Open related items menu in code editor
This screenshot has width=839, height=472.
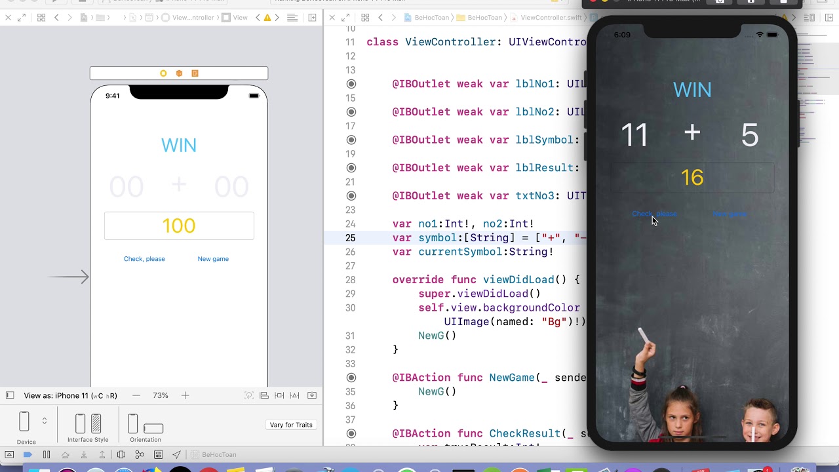(365, 18)
